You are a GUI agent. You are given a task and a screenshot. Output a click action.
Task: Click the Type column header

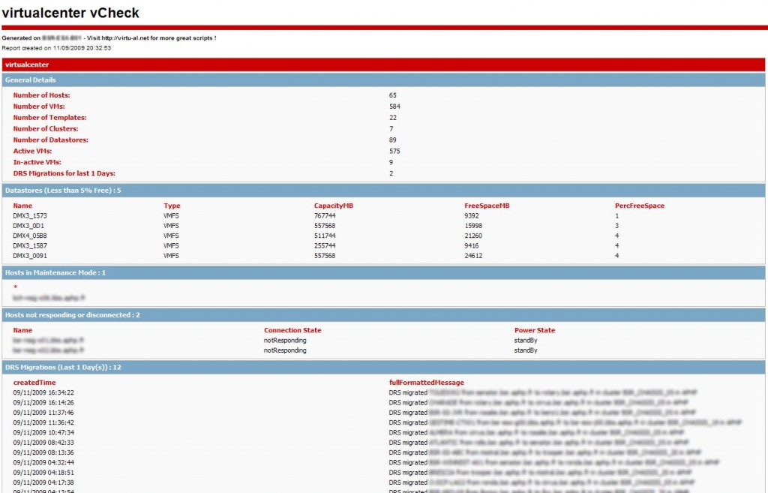click(x=172, y=206)
